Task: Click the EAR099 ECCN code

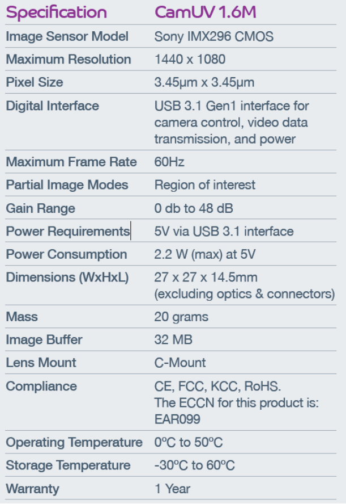Action: (x=177, y=419)
